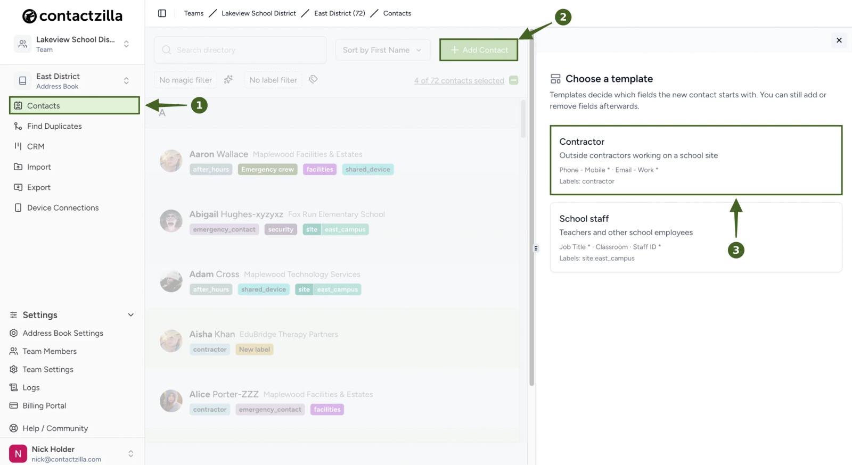
Task: Deselect contacts with the green minus checkbox
Action: coord(513,80)
